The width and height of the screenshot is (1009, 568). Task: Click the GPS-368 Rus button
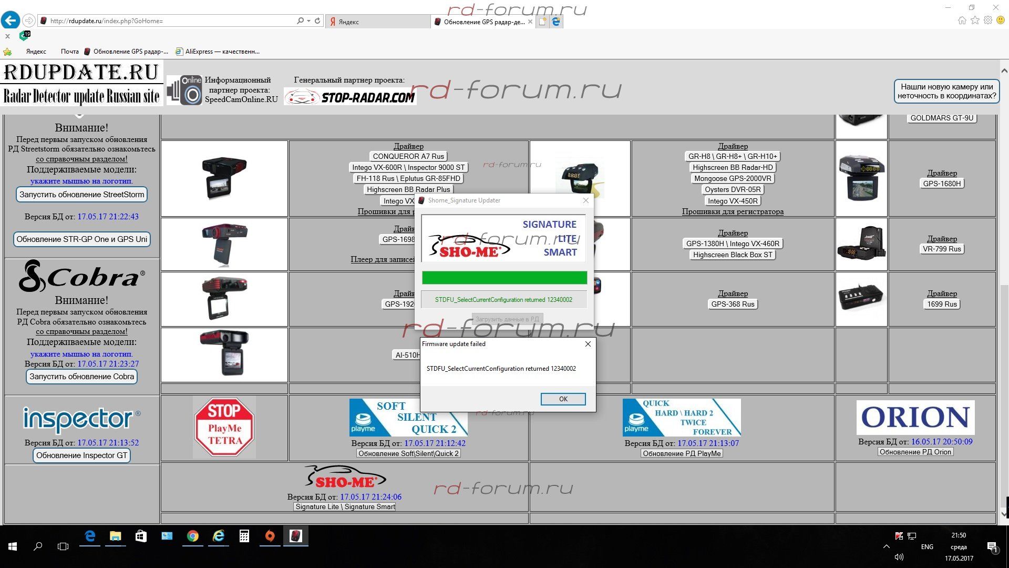[733, 304]
